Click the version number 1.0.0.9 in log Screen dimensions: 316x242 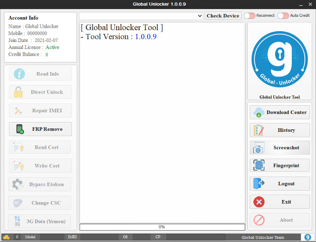[x=146, y=37]
